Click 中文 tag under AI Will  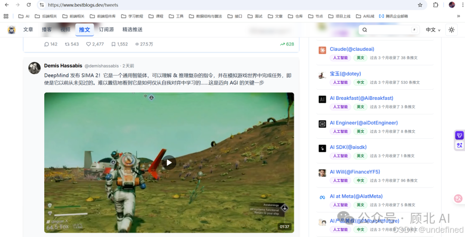360,180
